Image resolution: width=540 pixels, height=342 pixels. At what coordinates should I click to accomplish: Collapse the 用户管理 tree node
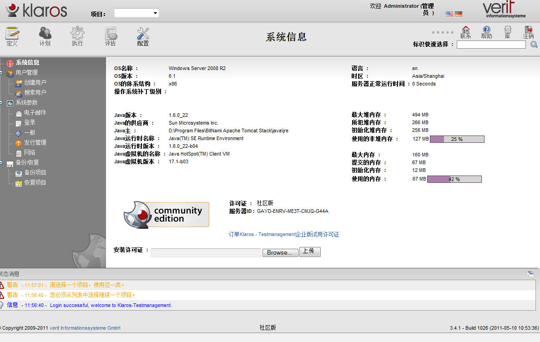tap(1, 73)
